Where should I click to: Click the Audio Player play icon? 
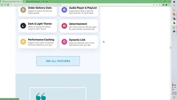click(x=64, y=10)
